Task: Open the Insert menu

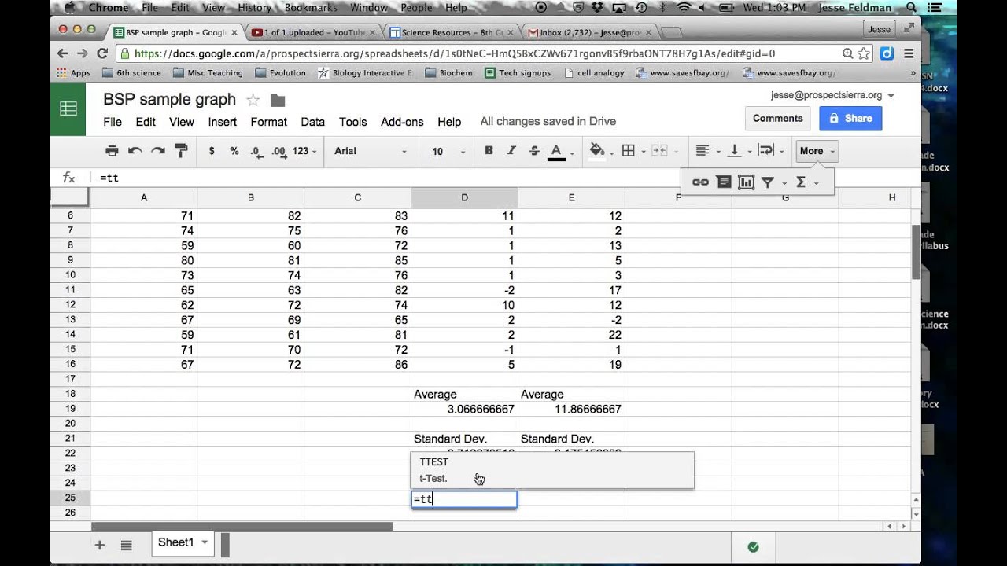Action: [x=223, y=122]
